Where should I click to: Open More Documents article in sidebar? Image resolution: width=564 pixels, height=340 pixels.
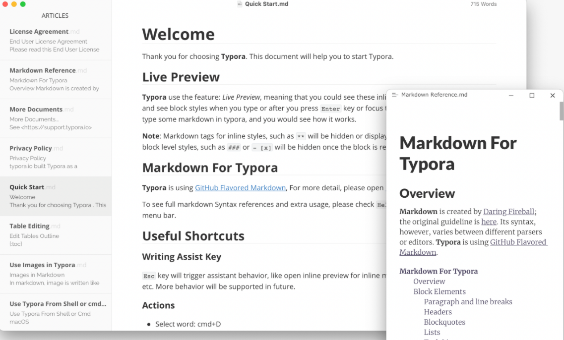[56, 118]
